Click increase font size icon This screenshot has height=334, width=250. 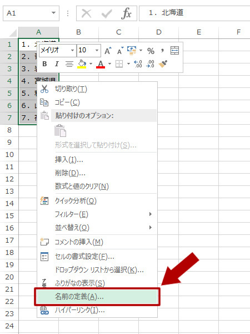point(108,51)
